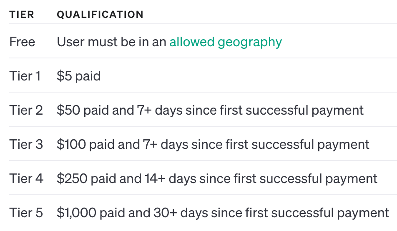Select the Tier 3 label
This screenshot has width=397, height=231.
[26, 145]
